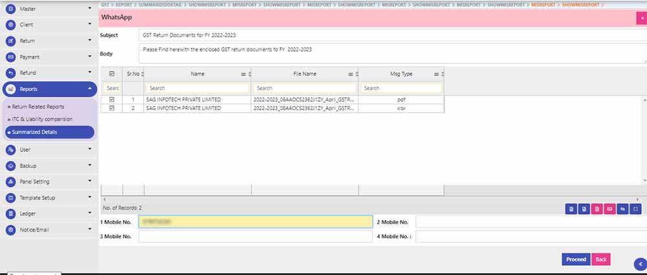Click the pink close icon on WhatsApp header
The image size is (647, 275).
(x=641, y=18)
